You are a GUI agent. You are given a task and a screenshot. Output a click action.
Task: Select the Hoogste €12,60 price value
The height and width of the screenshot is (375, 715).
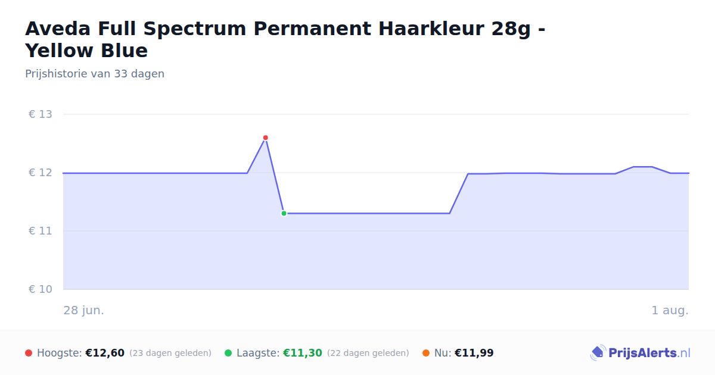(x=105, y=353)
